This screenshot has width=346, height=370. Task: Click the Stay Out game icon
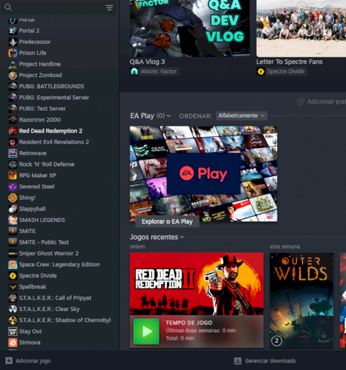tap(13, 331)
